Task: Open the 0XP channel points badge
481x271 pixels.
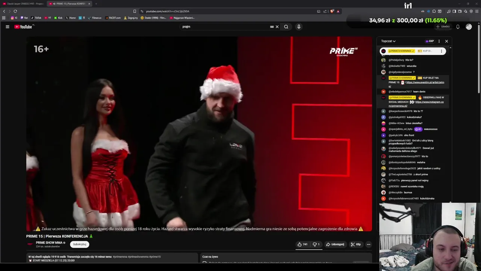Action: click(430, 41)
